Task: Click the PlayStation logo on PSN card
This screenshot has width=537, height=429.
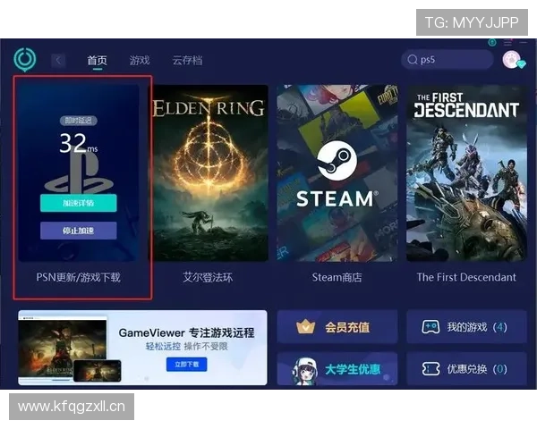Action: 79,172
